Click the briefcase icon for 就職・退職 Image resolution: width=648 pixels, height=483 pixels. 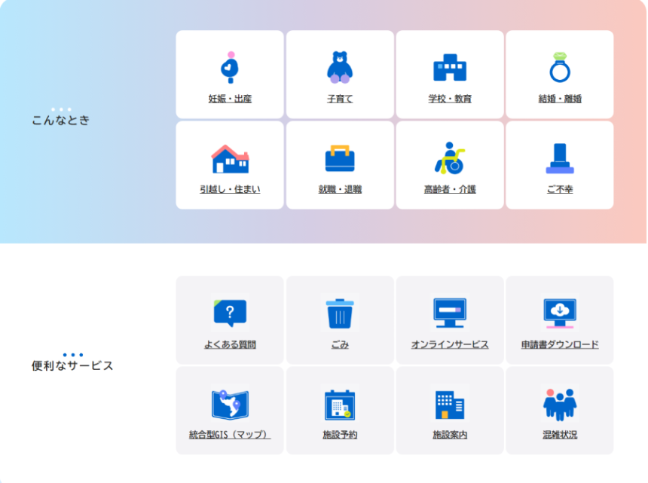tap(340, 158)
